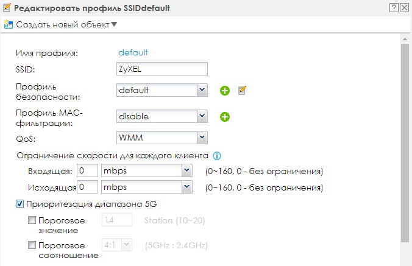Close the edit profile dialog
The height and width of the screenshot is (266, 412).
[x=404, y=8]
